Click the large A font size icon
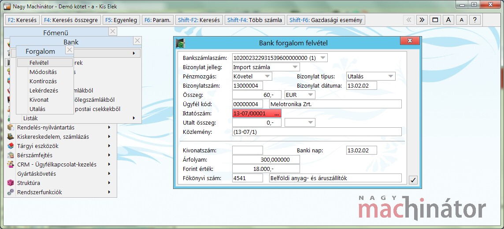The width and height of the screenshot is (504, 229). pos(448,20)
